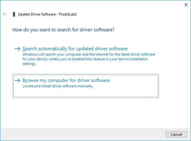Click the ProbitLab2 device icon
The image size is (191, 141).
[14, 14]
